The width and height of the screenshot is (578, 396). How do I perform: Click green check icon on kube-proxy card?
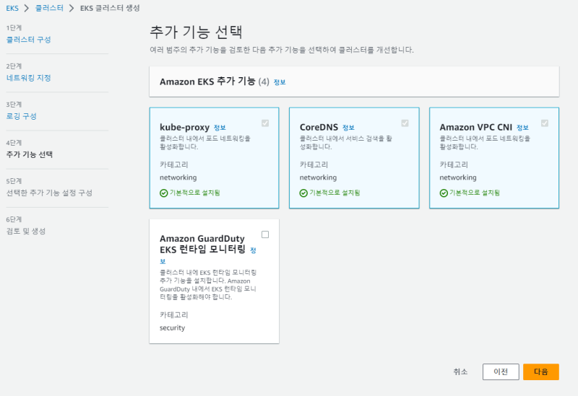163,193
